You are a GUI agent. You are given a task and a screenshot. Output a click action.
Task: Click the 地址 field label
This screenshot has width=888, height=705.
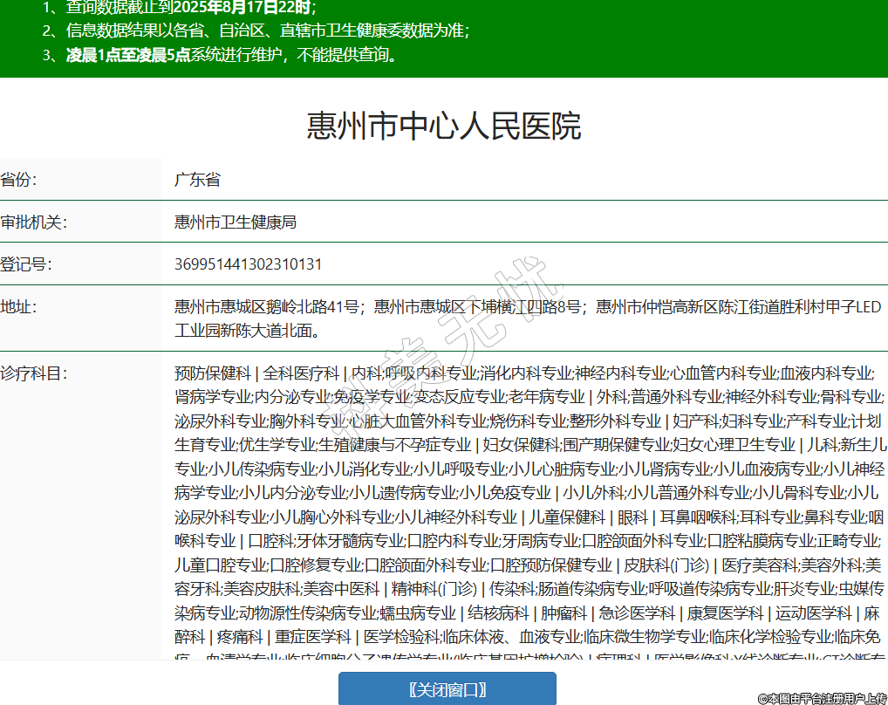(x=19, y=306)
